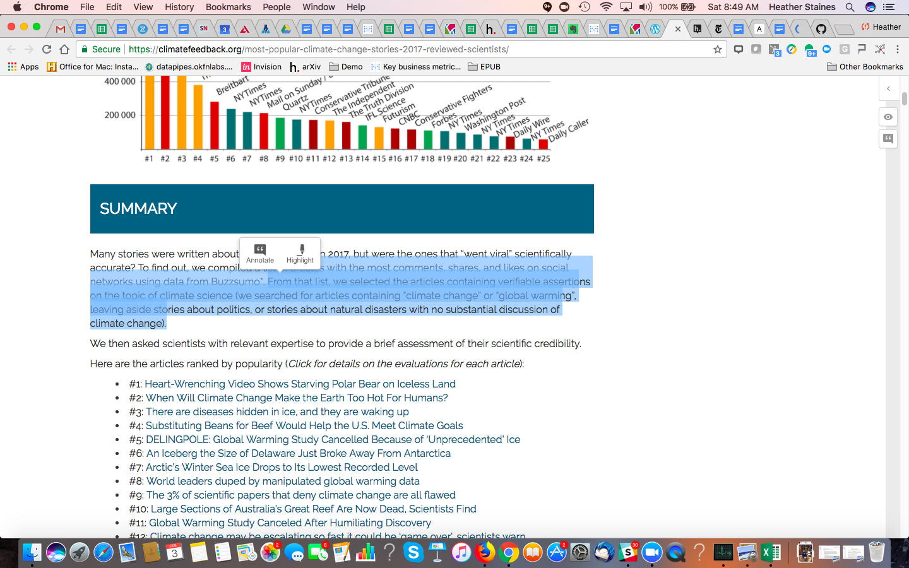909x568 pixels.
Task: Open the Zoom extension in the Chrome toolbar
Action: click(x=826, y=49)
